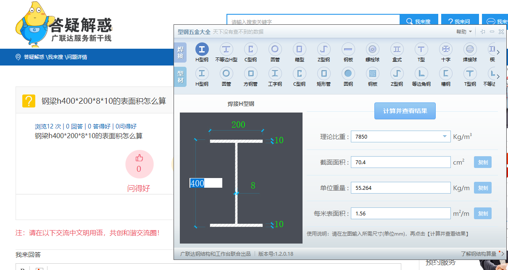Pick 钢板 icon in 型材 row

(373, 73)
